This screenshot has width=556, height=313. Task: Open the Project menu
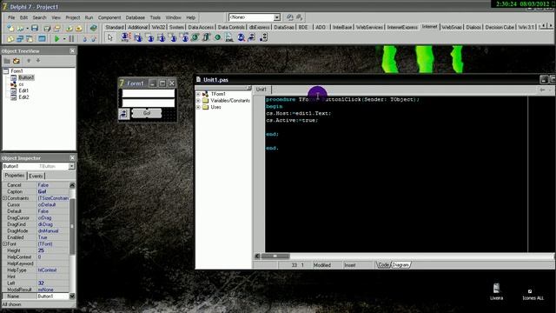click(73, 17)
